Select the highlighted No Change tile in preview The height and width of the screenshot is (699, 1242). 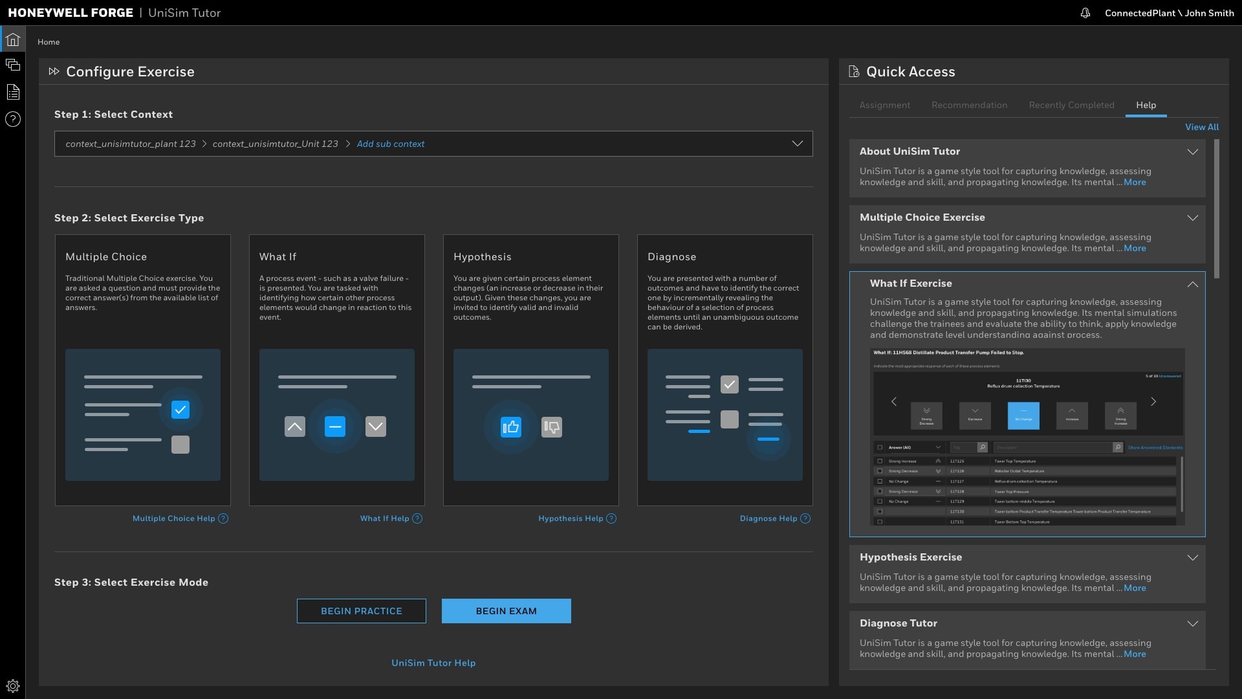click(x=1023, y=416)
